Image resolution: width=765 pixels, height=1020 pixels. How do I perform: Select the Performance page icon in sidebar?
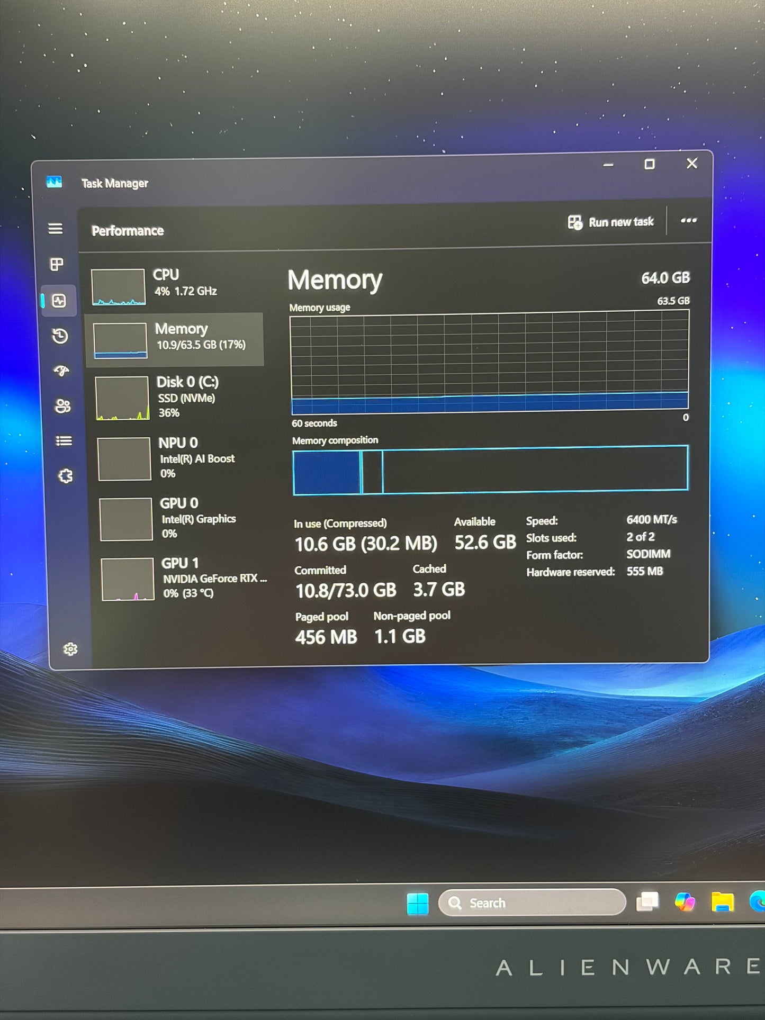59,301
